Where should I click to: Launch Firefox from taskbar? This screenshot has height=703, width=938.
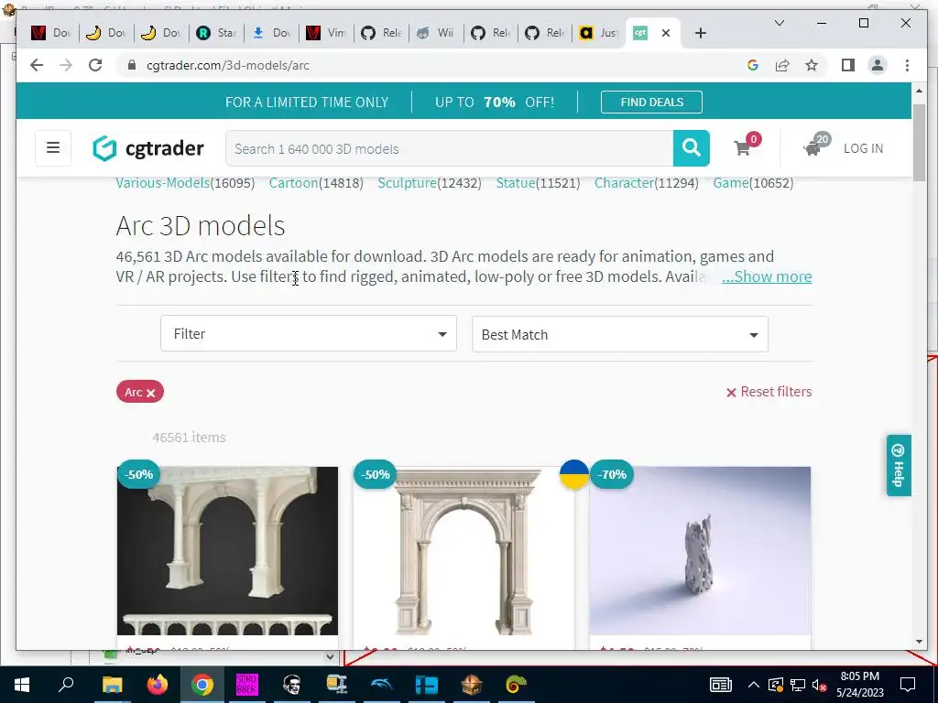click(x=158, y=685)
